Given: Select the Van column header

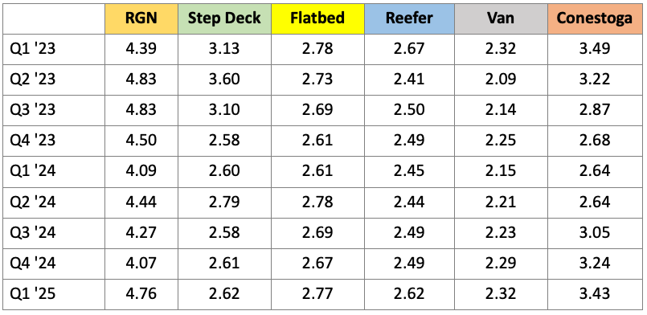Looking at the screenshot, I should 501,18.
